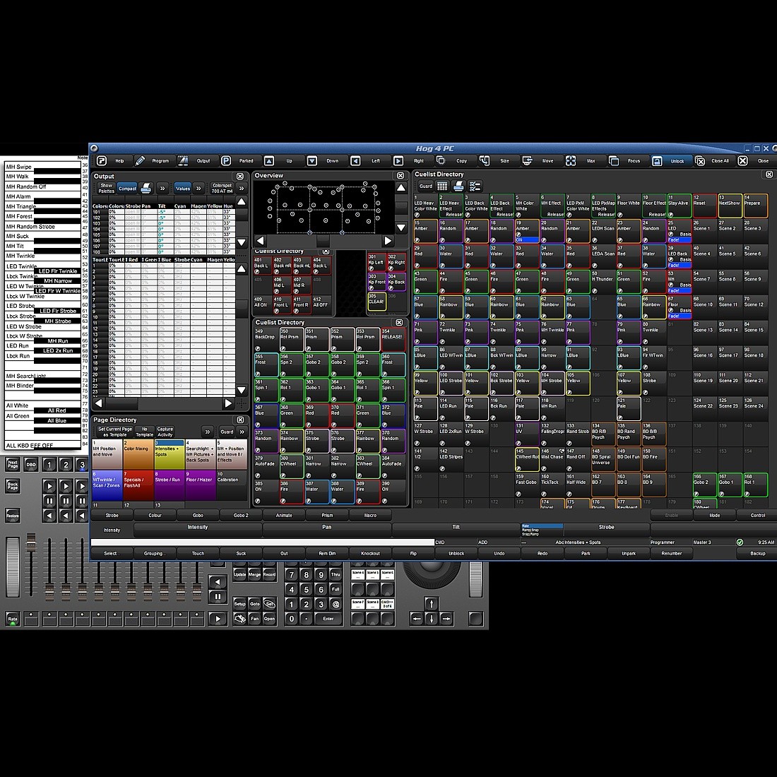Select the Macro palette tab
Image resolution: width=777 pixels, height=777 pixels.
click(x=370, y=516)
